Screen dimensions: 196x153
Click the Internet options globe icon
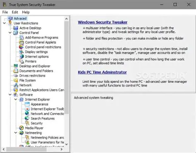(22, 56)
